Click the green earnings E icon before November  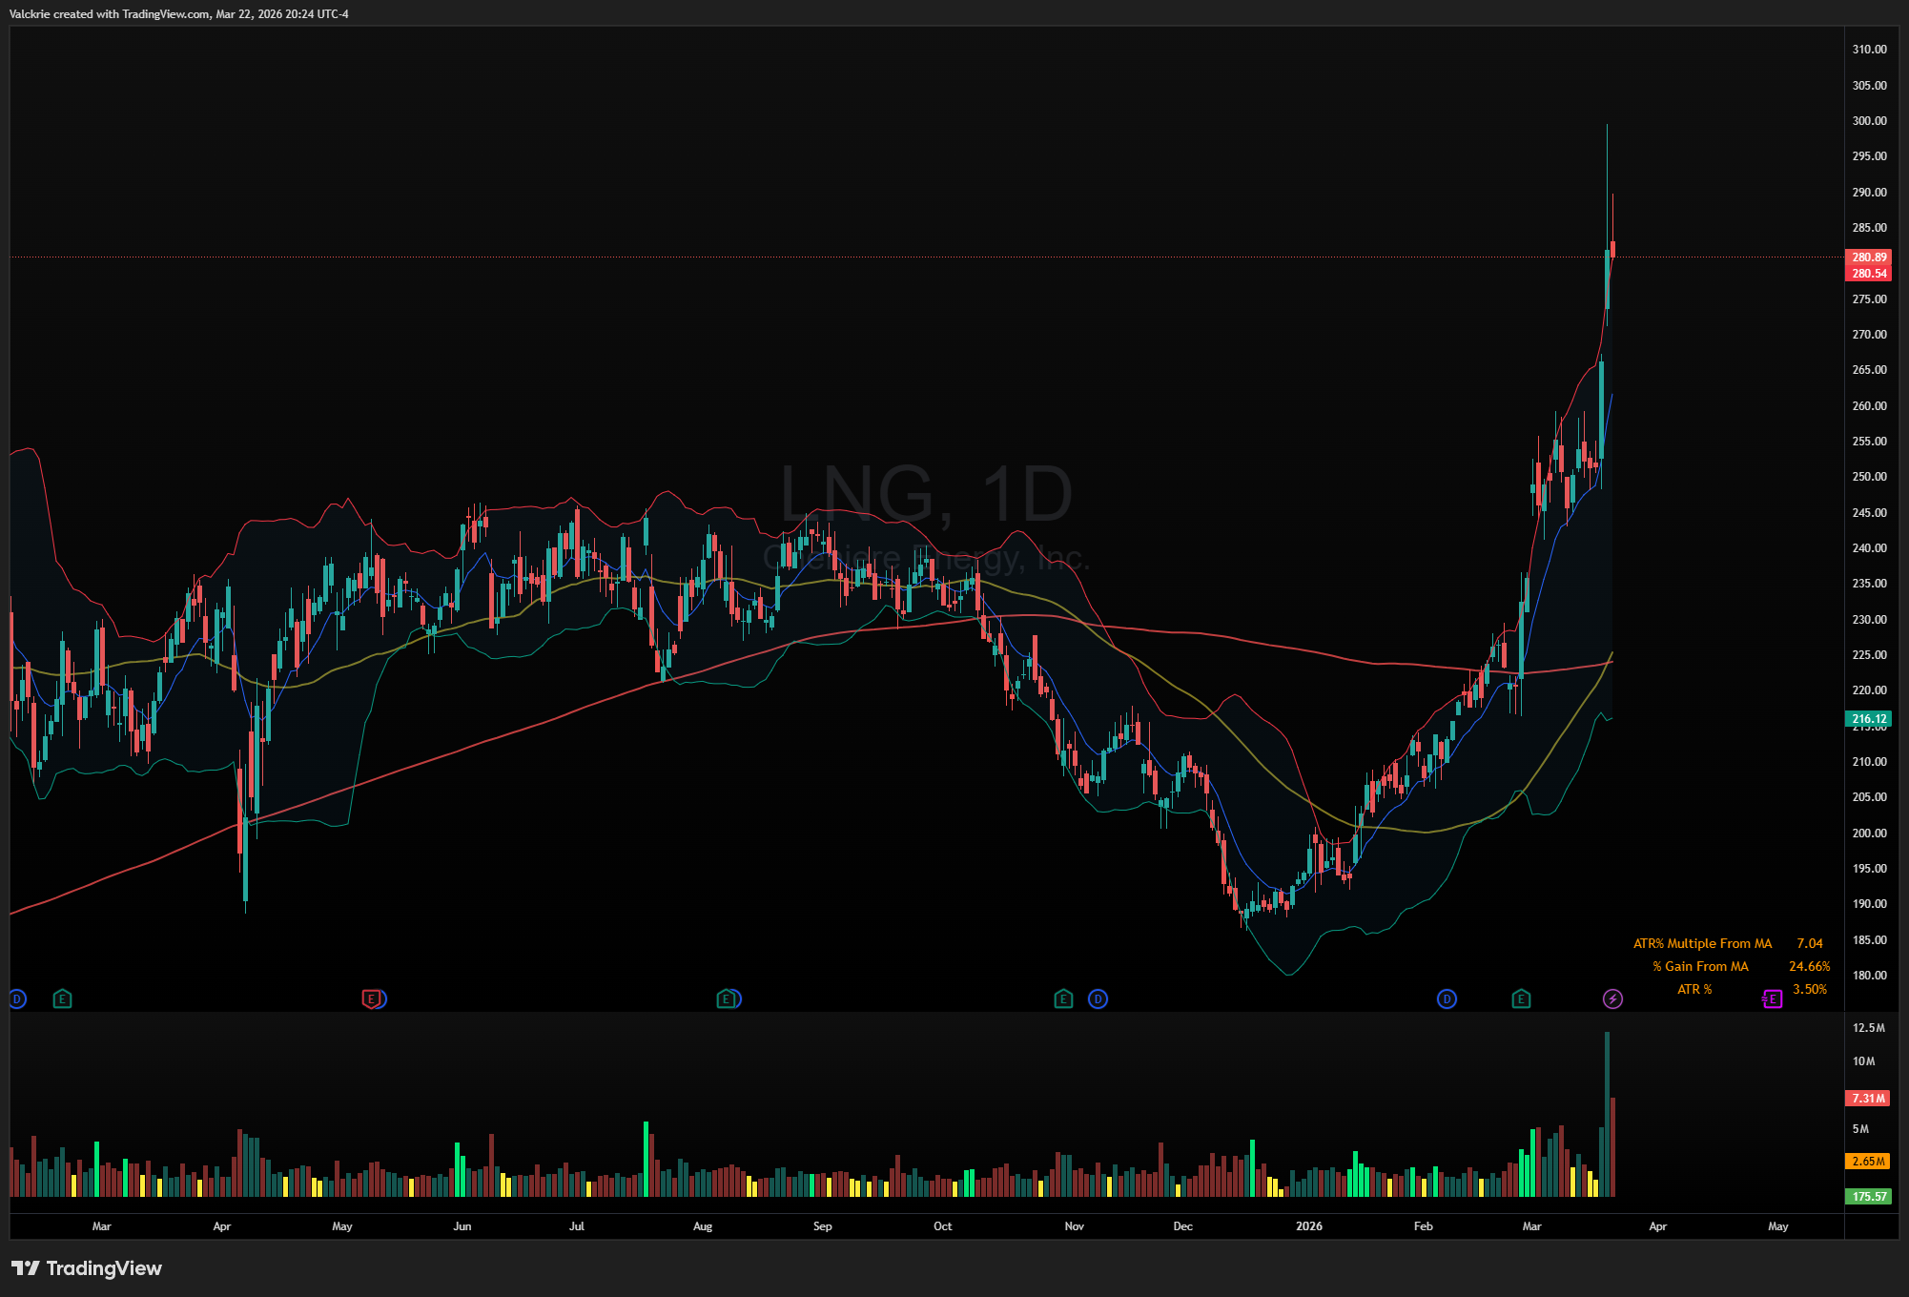[x=1063, y=999]
